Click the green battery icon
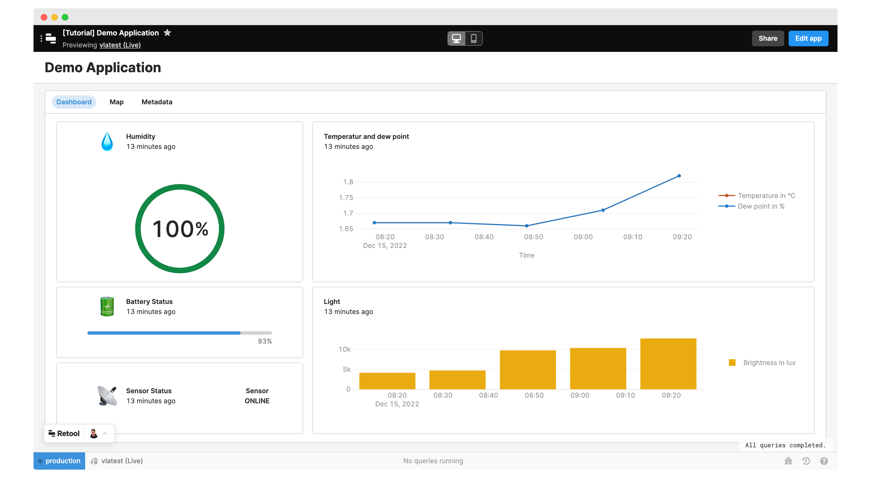Image resolution: width=871 pixels, height=478 pixels. pos(107,306)
